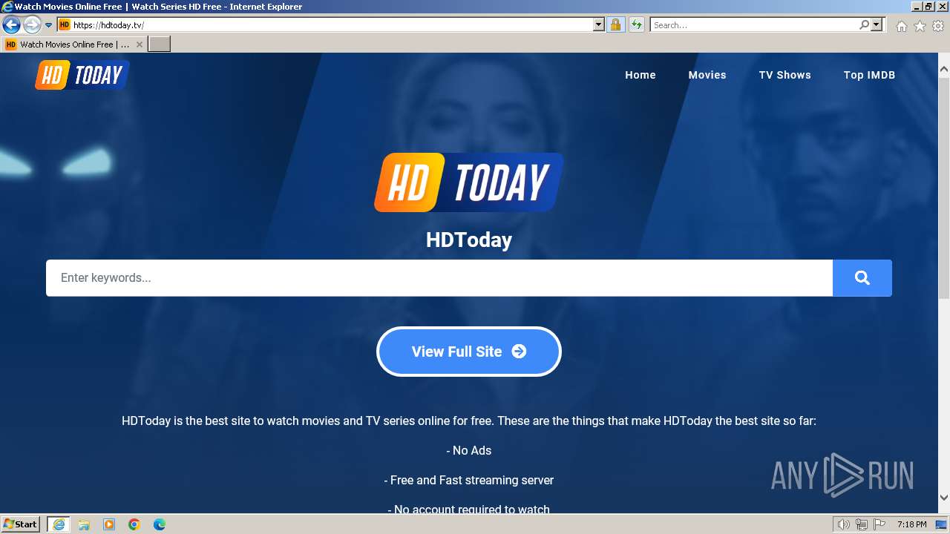Open Chrome from taskbar

click(134, 524)
